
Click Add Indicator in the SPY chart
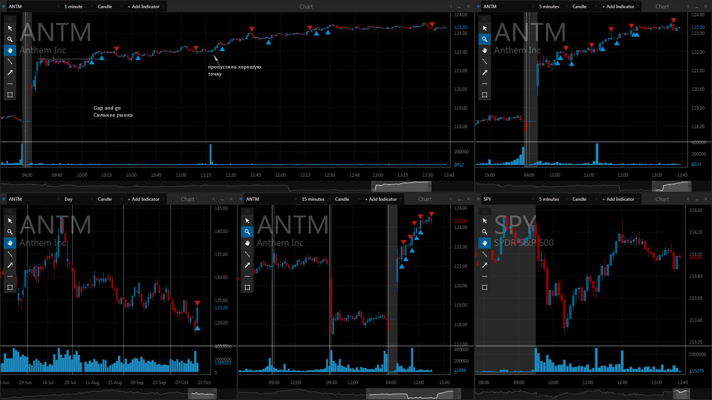click(x=620, y=199)
